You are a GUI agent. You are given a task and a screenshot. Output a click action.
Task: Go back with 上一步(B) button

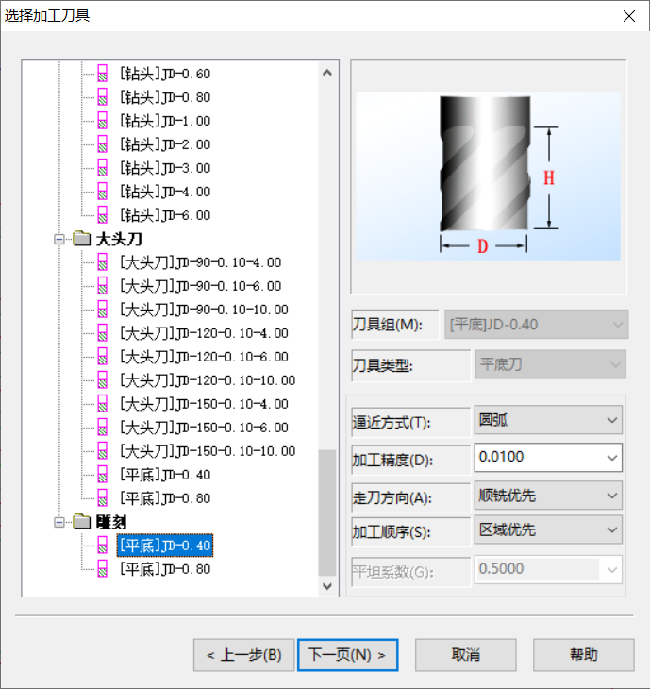click(243, 655)
